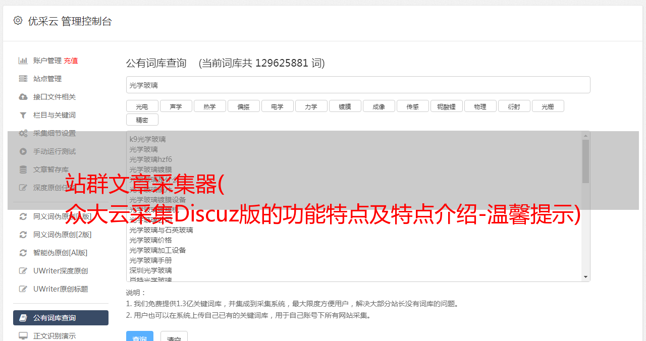Click the results list scrollbar up arrow
This screenshot has height=341, width=646.
585,136
